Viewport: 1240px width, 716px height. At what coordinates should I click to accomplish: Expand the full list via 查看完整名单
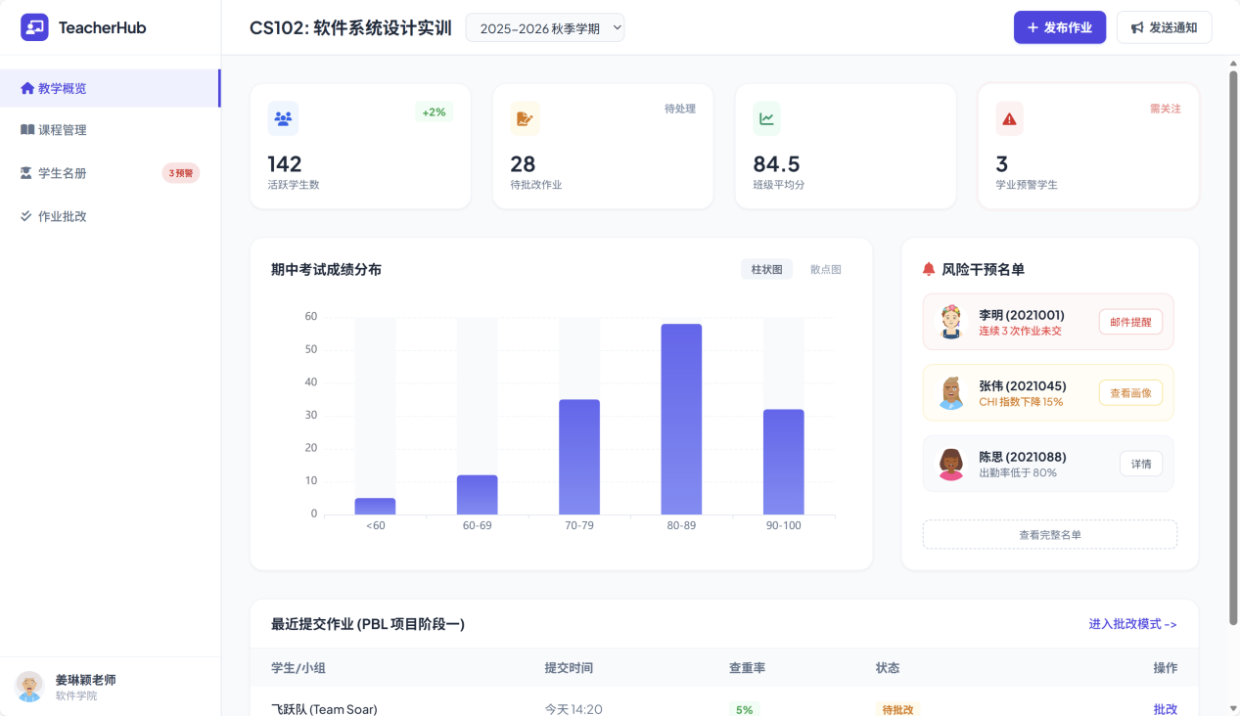pos(1049,535)
